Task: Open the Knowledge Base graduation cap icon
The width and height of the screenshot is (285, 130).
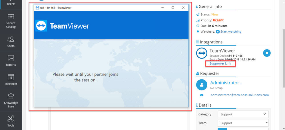Action: tap(11, 96)
